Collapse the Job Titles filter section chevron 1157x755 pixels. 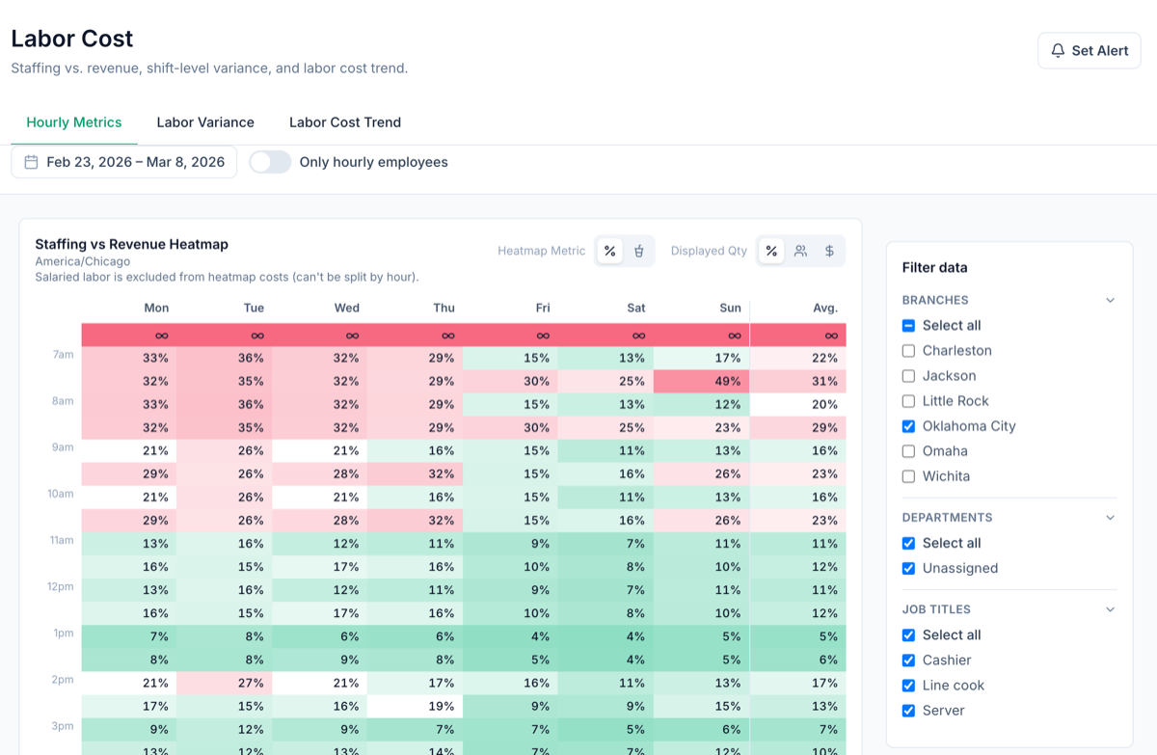click(1110, 609)
